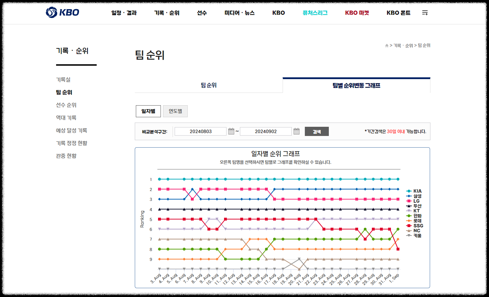
Task: Toggle KIA series in chart legend
Action: pyautogui.click(x=414, y=191)
